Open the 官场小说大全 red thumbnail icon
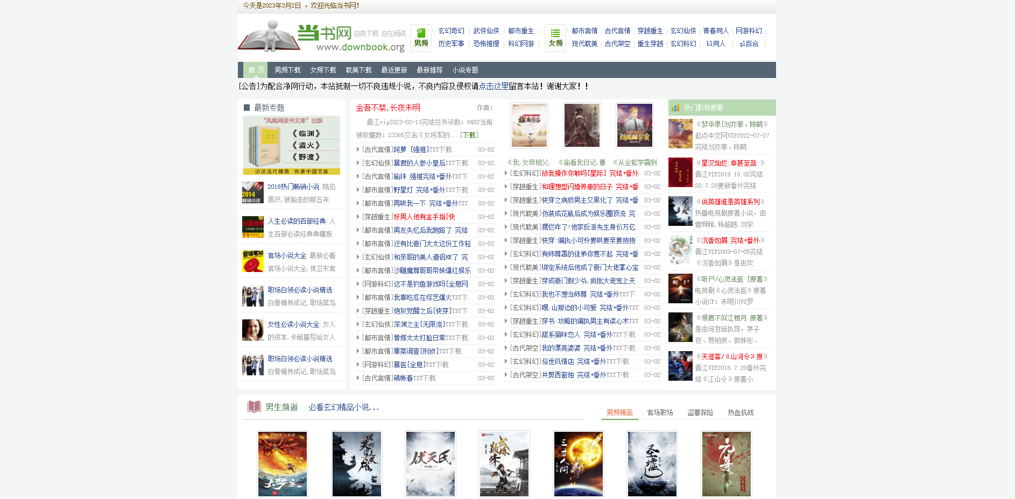The image size is (1015, 499). (252, 261)
